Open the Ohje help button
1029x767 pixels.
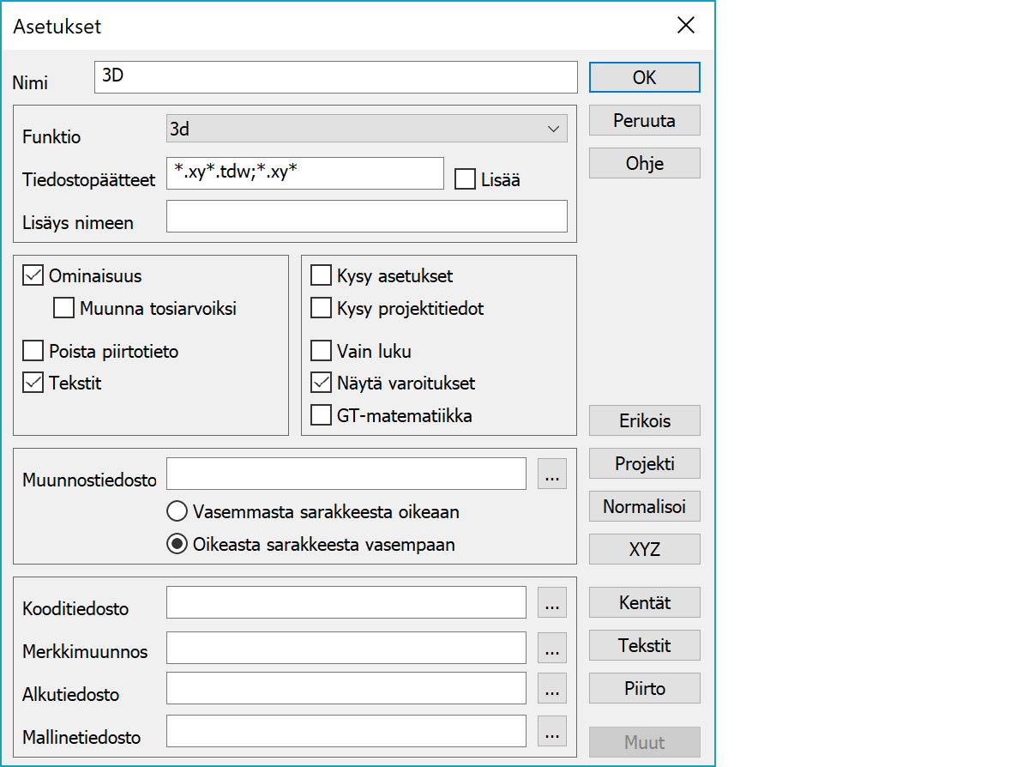[644, 163]
